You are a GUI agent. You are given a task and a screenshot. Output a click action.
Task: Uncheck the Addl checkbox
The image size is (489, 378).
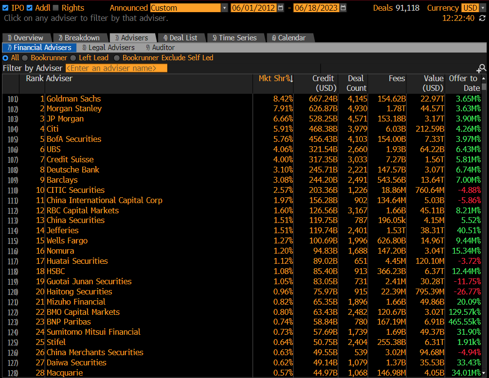point(30,8)
